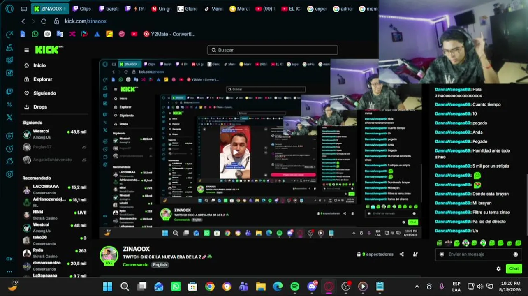This screenshot has width=528, height=296.
Task: Open the Windows Start menu
Action: [108, 287]
